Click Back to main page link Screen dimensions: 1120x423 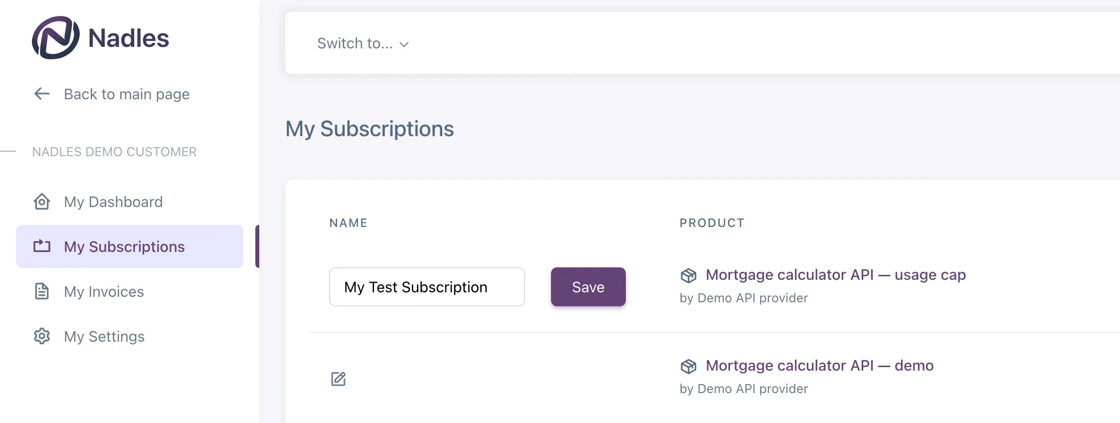[127, 94]
